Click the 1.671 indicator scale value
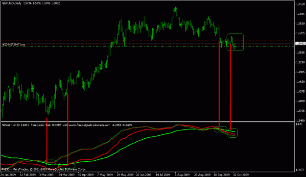Image resolution: width=306 pixels, height=177 pixels. (299, 124)
